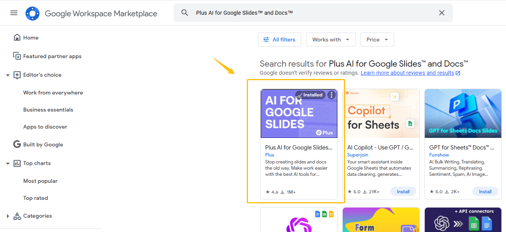506x232 pixels.
Task: Click the Built by Google icon
Action: click(17, 144)
